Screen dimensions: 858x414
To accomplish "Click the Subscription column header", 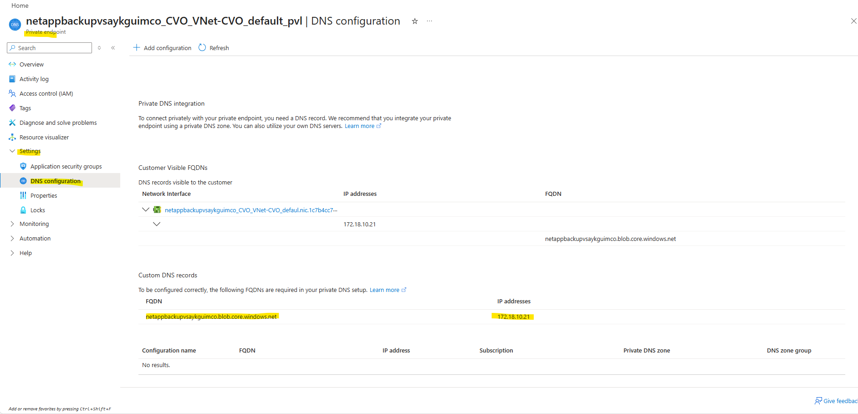I will pos(496,350).
